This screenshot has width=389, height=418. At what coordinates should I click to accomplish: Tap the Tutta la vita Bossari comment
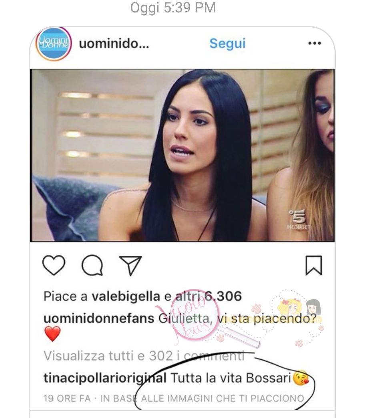[231, 378]
